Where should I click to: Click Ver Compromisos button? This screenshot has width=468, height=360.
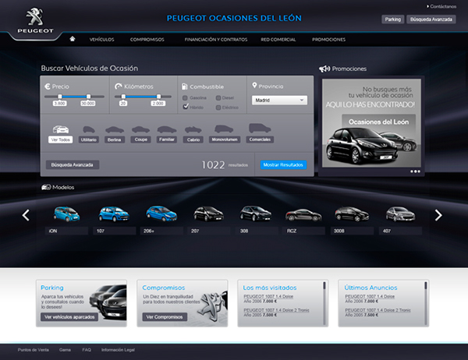tap(165, 316)
